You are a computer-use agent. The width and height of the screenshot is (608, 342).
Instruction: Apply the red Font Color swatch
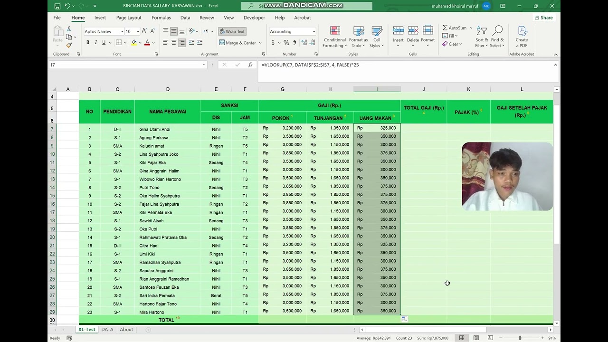147,43
